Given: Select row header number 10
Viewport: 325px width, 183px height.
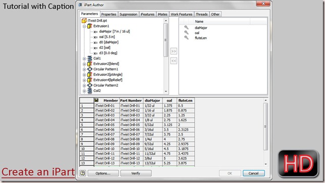Looking at the screenshot, I should coord(87,149).
